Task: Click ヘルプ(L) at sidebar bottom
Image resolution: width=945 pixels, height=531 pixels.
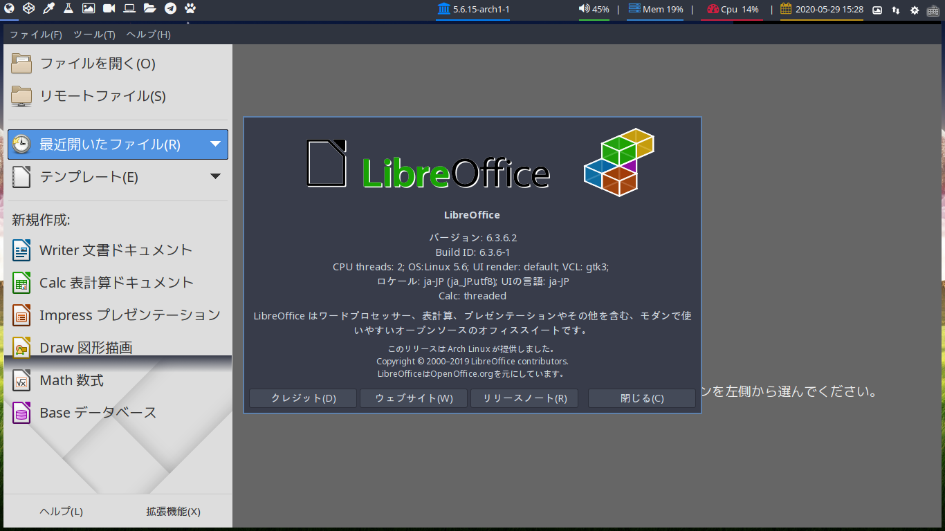Action: (x=61, y=512)
